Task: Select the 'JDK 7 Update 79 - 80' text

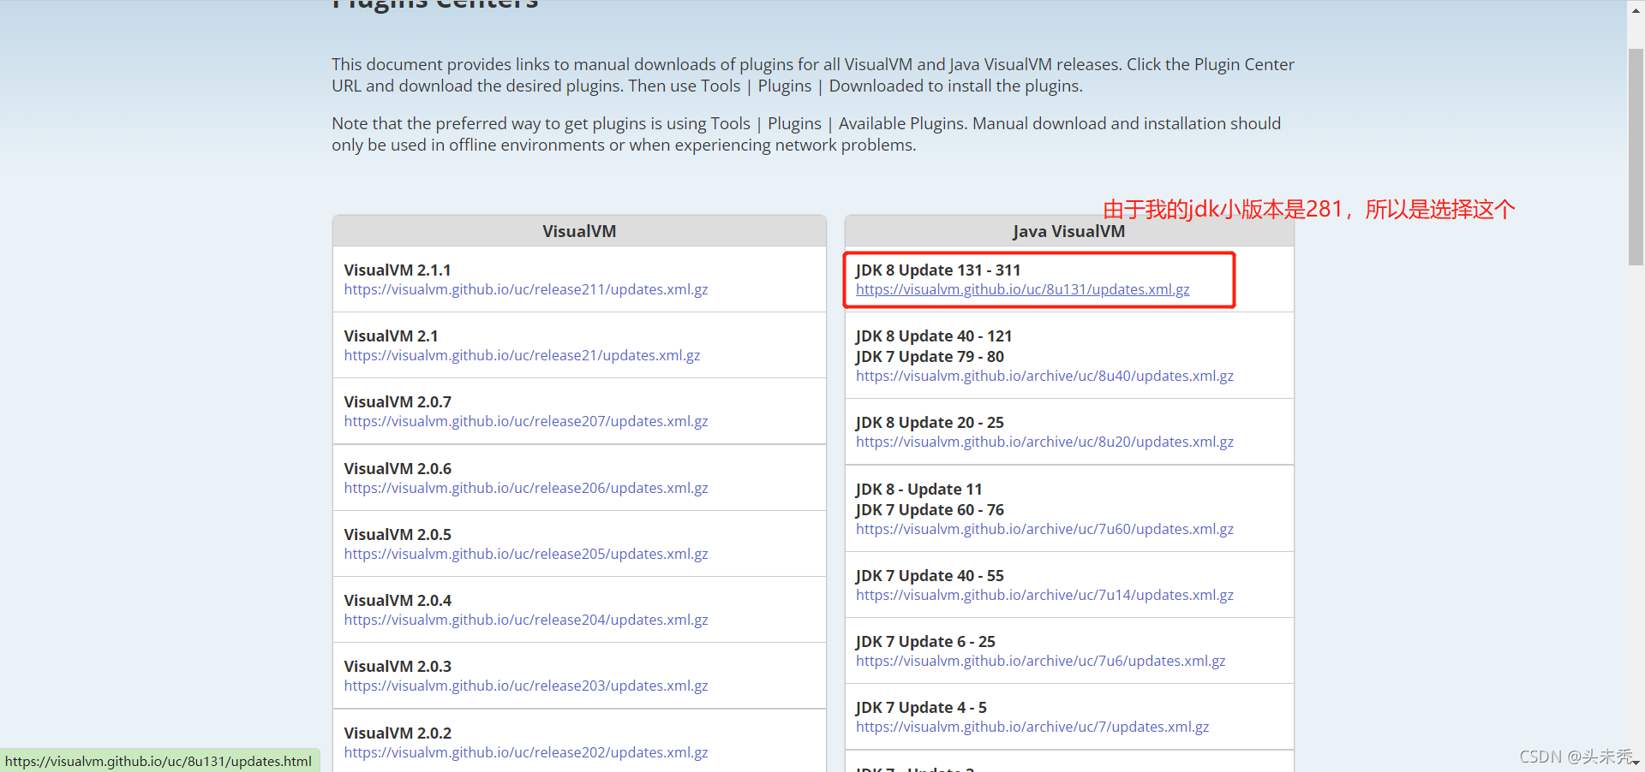Action: pos(930,356)
